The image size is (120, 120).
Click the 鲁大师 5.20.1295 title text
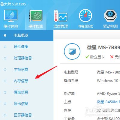coord(13,4)
